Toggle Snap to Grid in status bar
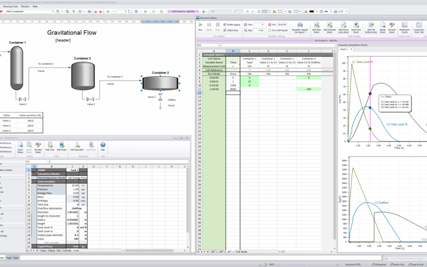This screenshot has height=267, width=427. [416, 264]
